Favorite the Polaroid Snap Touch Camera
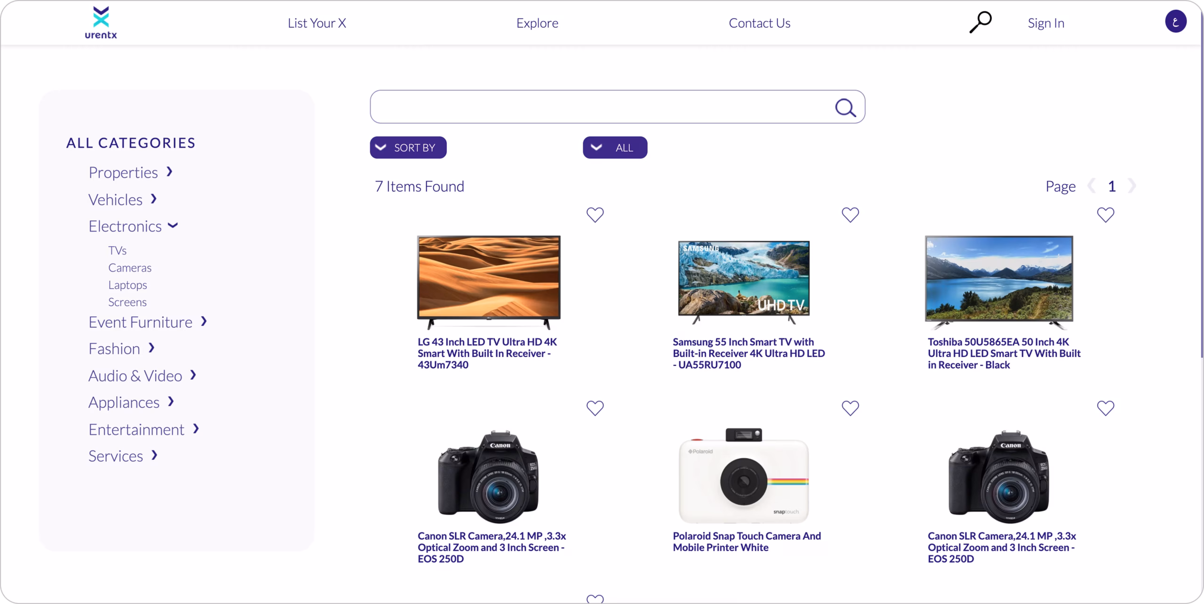The height and width of the screenshot is (604, 1204). click(850, 408)
